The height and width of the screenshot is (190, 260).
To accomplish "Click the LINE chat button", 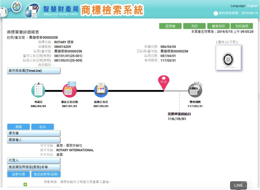I will [x=238, y=185].
